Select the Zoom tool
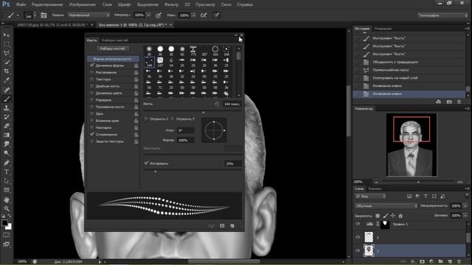This screenshot has width=472, height=265. point(7,209)
